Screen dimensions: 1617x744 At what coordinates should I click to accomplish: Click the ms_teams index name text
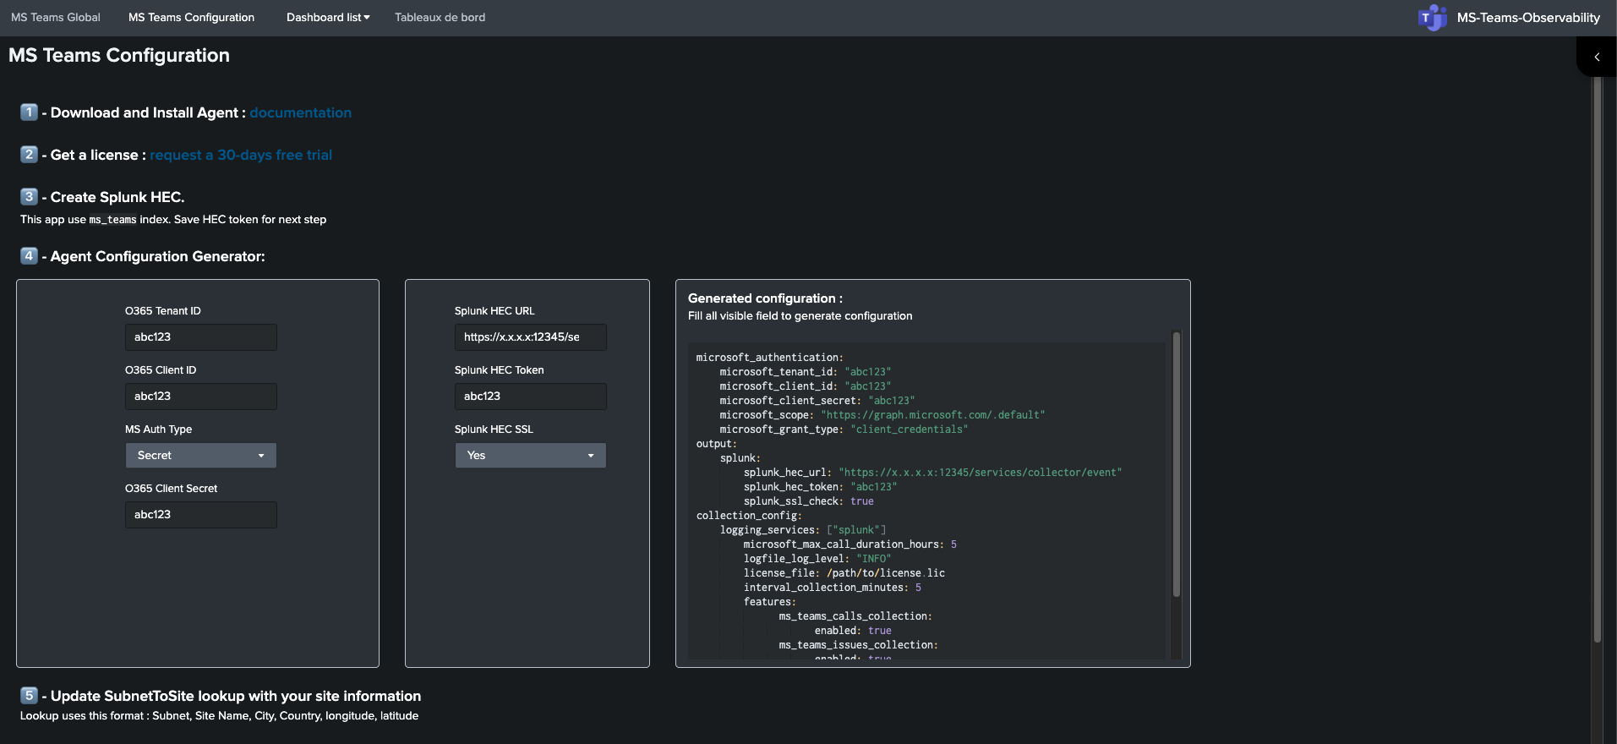point(112,220)
